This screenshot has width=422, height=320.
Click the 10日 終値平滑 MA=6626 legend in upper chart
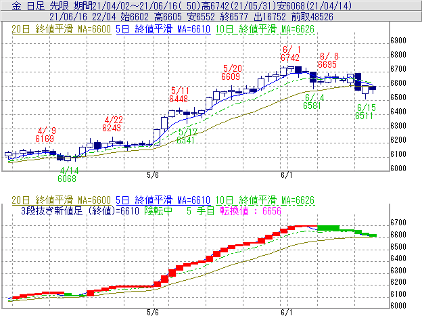pos(265,29)
